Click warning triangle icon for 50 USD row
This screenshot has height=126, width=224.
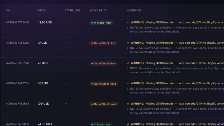tap(128, 83)
